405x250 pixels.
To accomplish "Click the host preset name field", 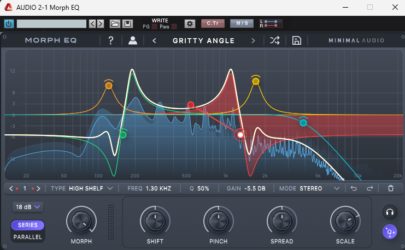I will (52, 23).
